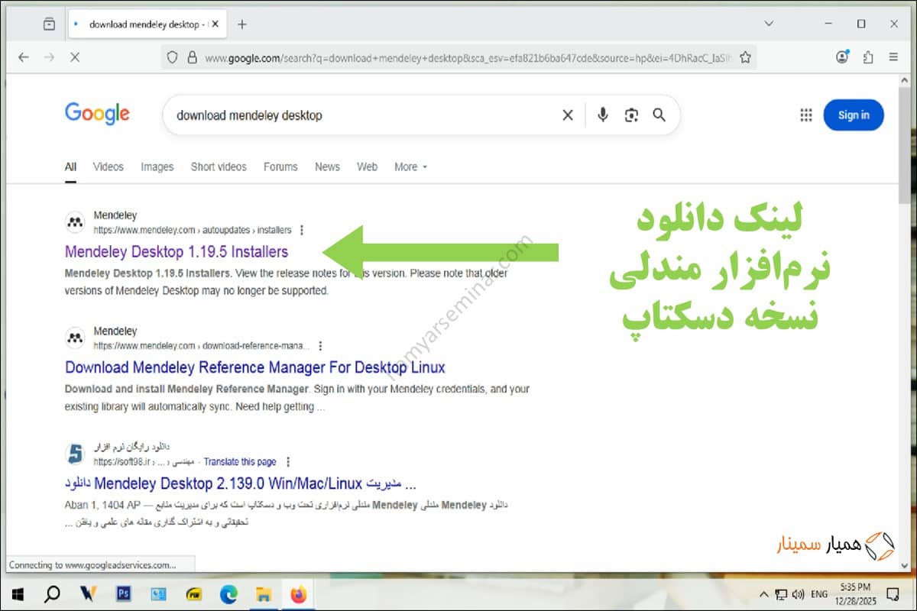Screen dimensions: 917x611
Task: Open Windows taskbar search
Action: (x=53, y=593)
